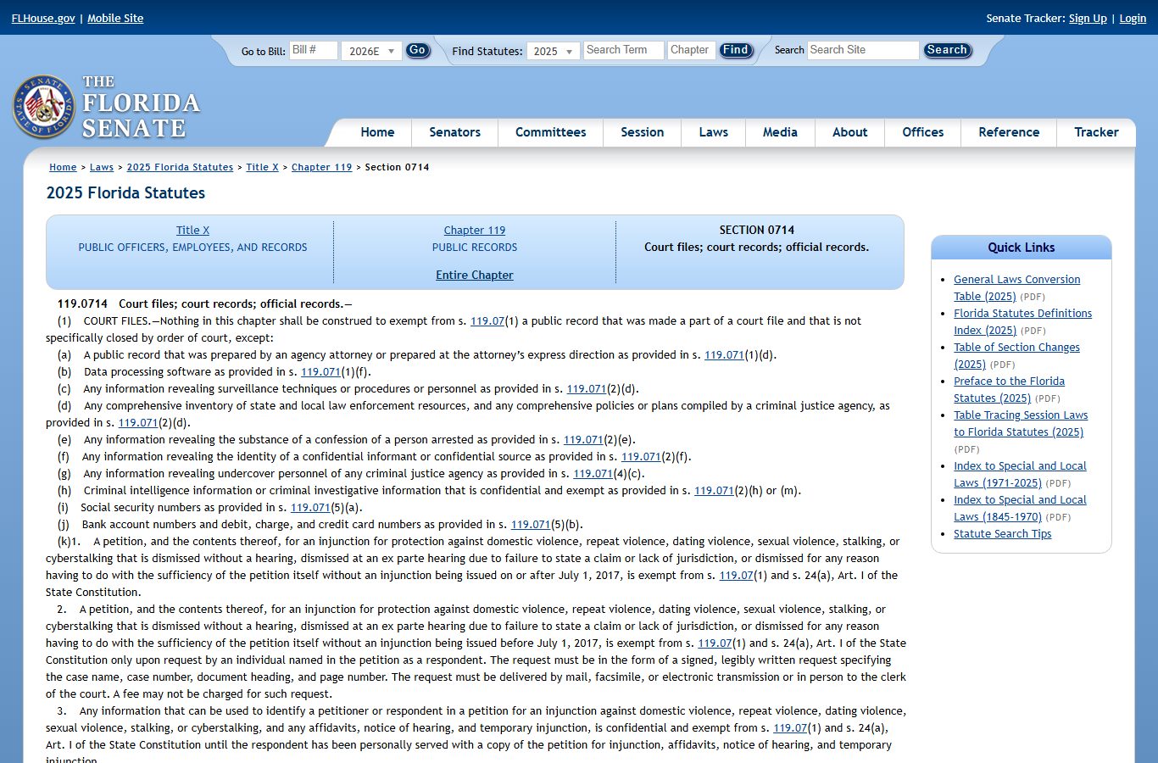Viewport: 1158px width, 763px height.
Task: Open Index to Special and Local Laws (1971-2025)
Action: [1020, 474]
